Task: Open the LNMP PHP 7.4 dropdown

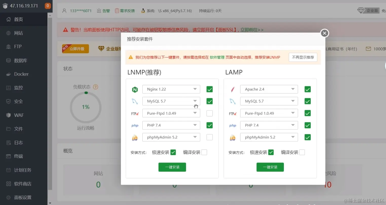Action: (x=171, y=125)
